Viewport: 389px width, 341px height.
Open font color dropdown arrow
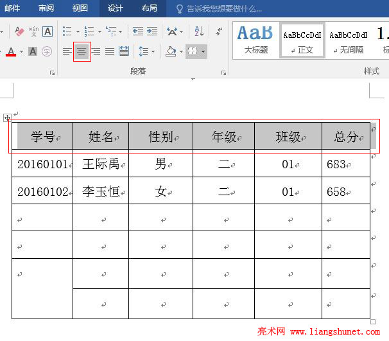pyautogui.click(x=21, y=51)
